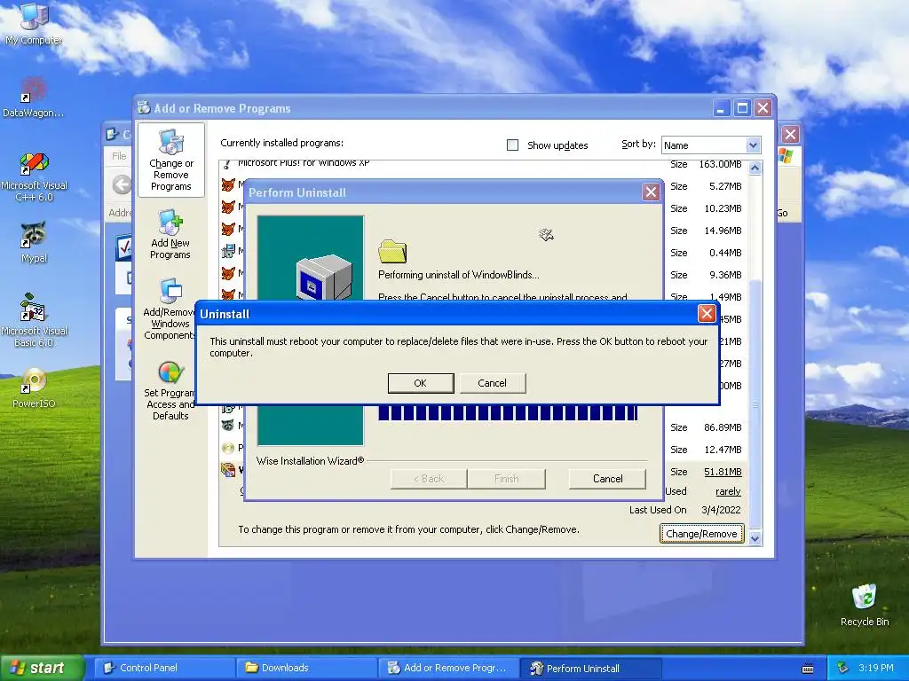Click the 3:19 PM clock
This screenshot has width=909, height=681.
(876, 668)
